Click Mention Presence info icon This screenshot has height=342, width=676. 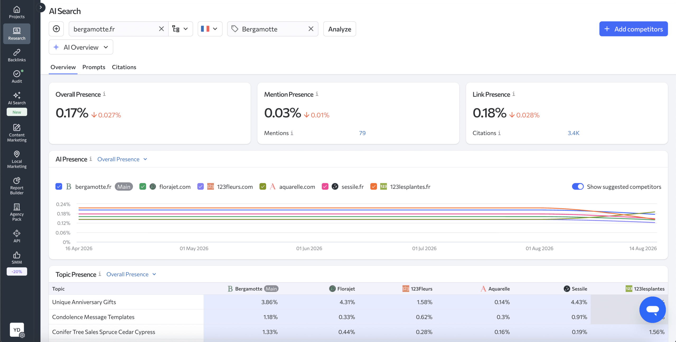click(317, 94)
